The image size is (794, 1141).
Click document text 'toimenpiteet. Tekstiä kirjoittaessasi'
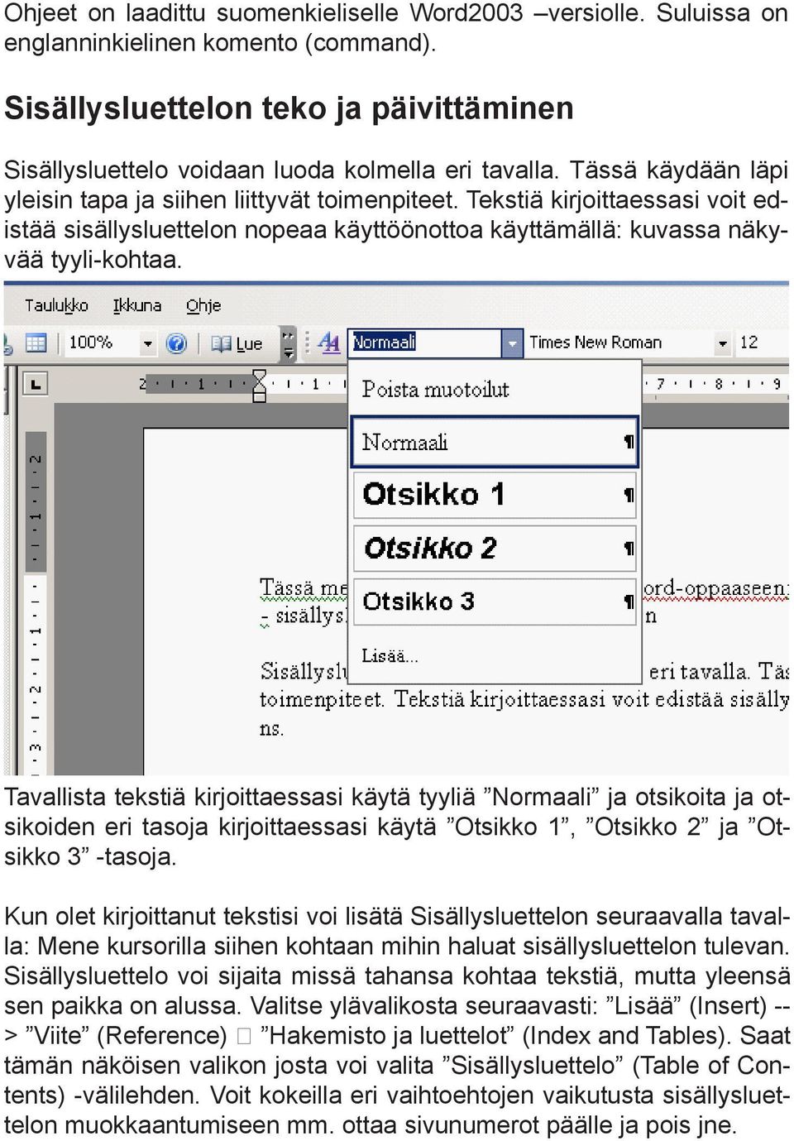[x=433, y=699]
